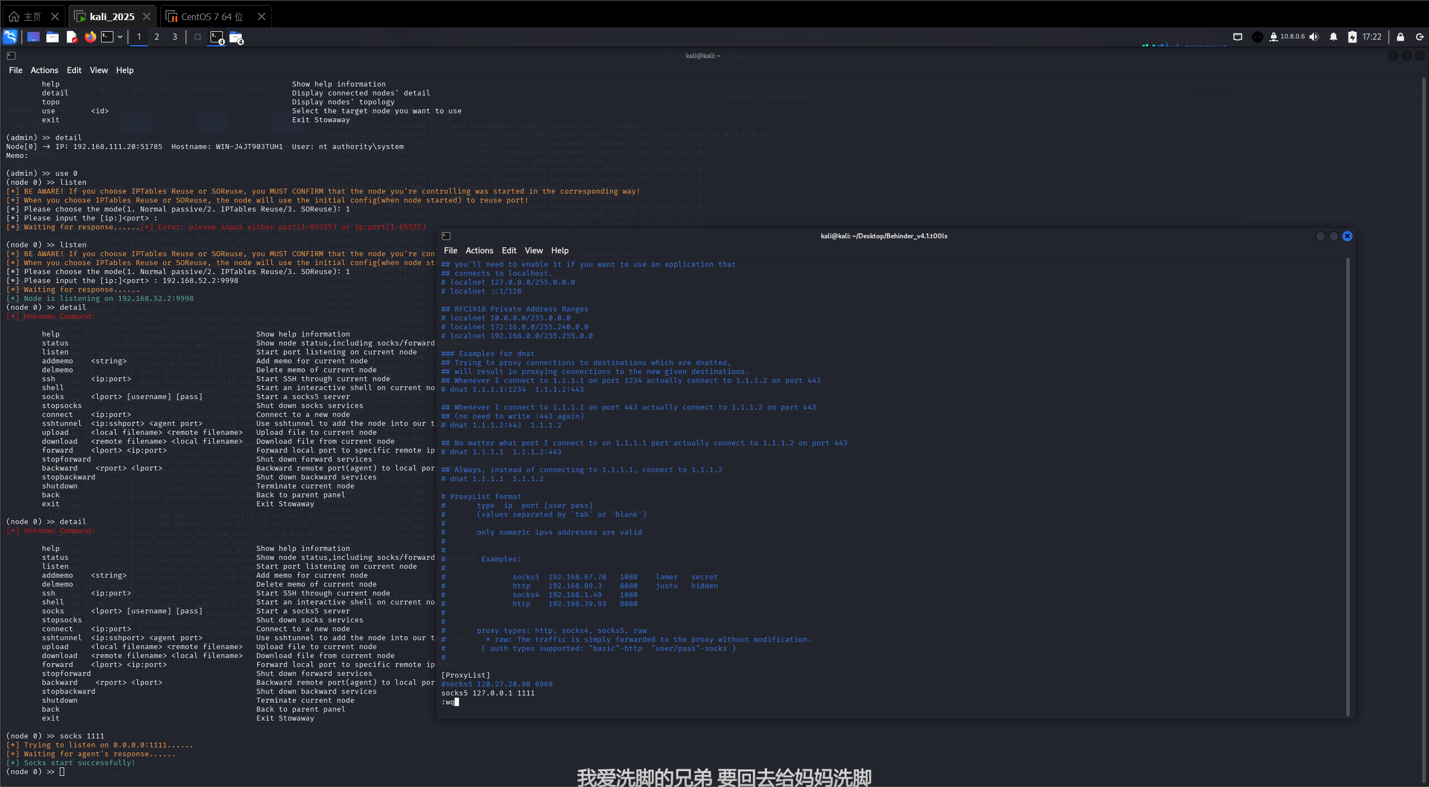Screen dimensions: 1429x787
Task: Click the lock screen icon
Action: point(1400,37)
